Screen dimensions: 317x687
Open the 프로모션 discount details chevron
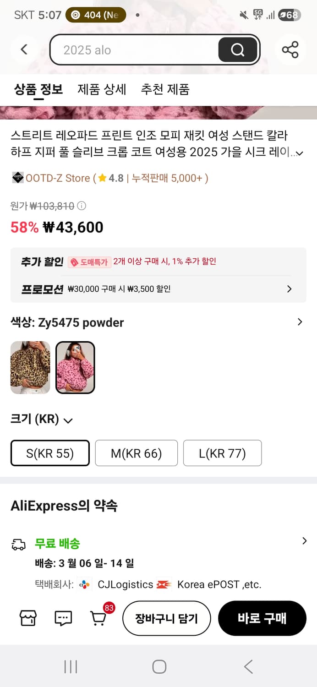[x=289, y=289]
